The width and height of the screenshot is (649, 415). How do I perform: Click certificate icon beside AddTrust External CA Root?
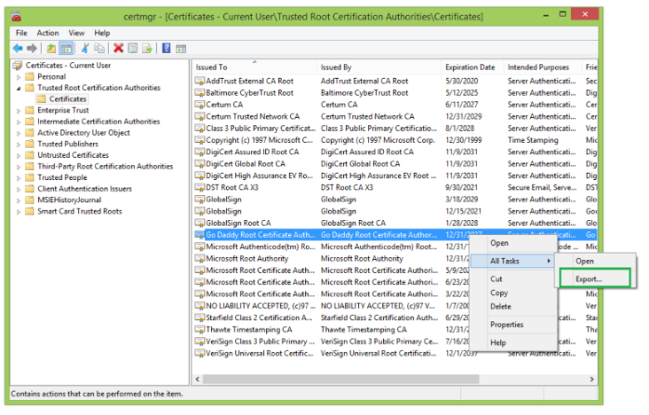tap(200, 81)
